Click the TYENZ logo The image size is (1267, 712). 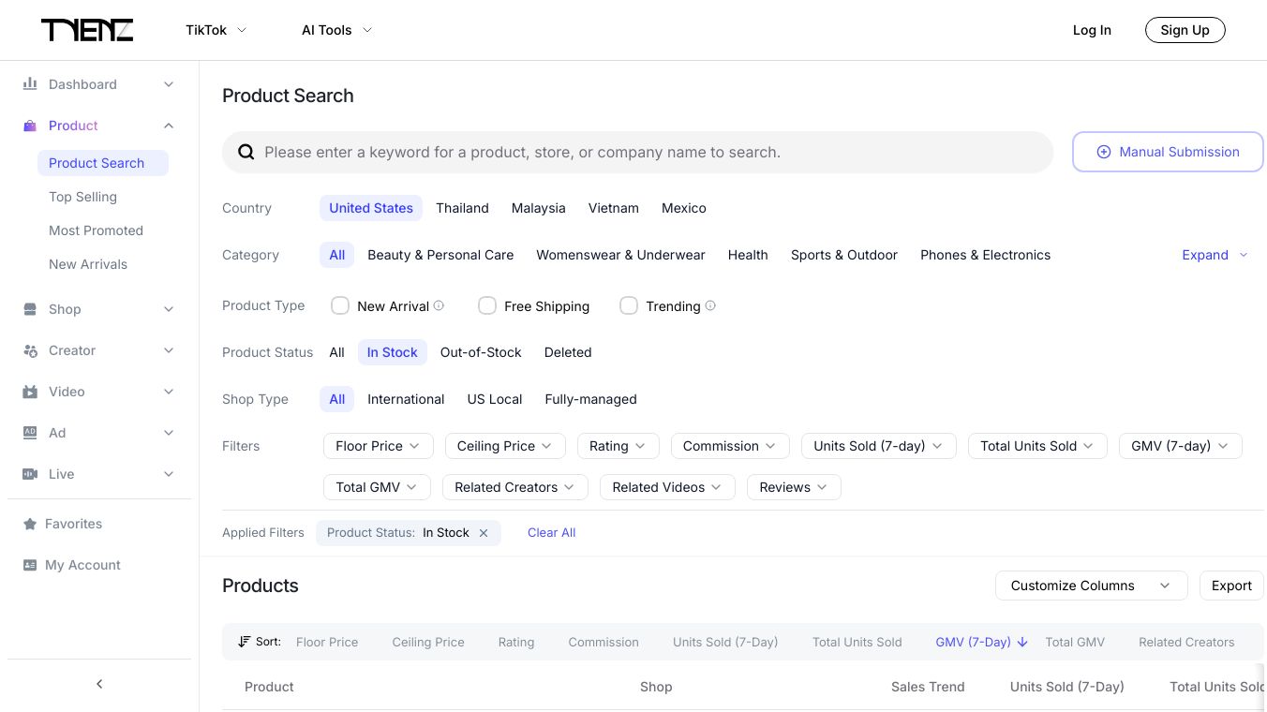tap(87, 30)
